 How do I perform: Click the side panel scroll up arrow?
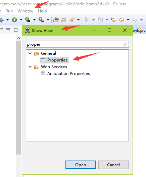pyautogui.click(x=18, y=38)
